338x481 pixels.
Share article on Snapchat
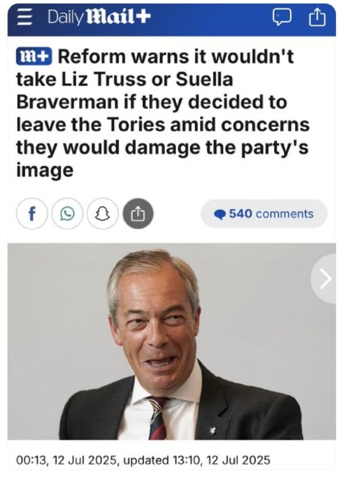point(103,214)
